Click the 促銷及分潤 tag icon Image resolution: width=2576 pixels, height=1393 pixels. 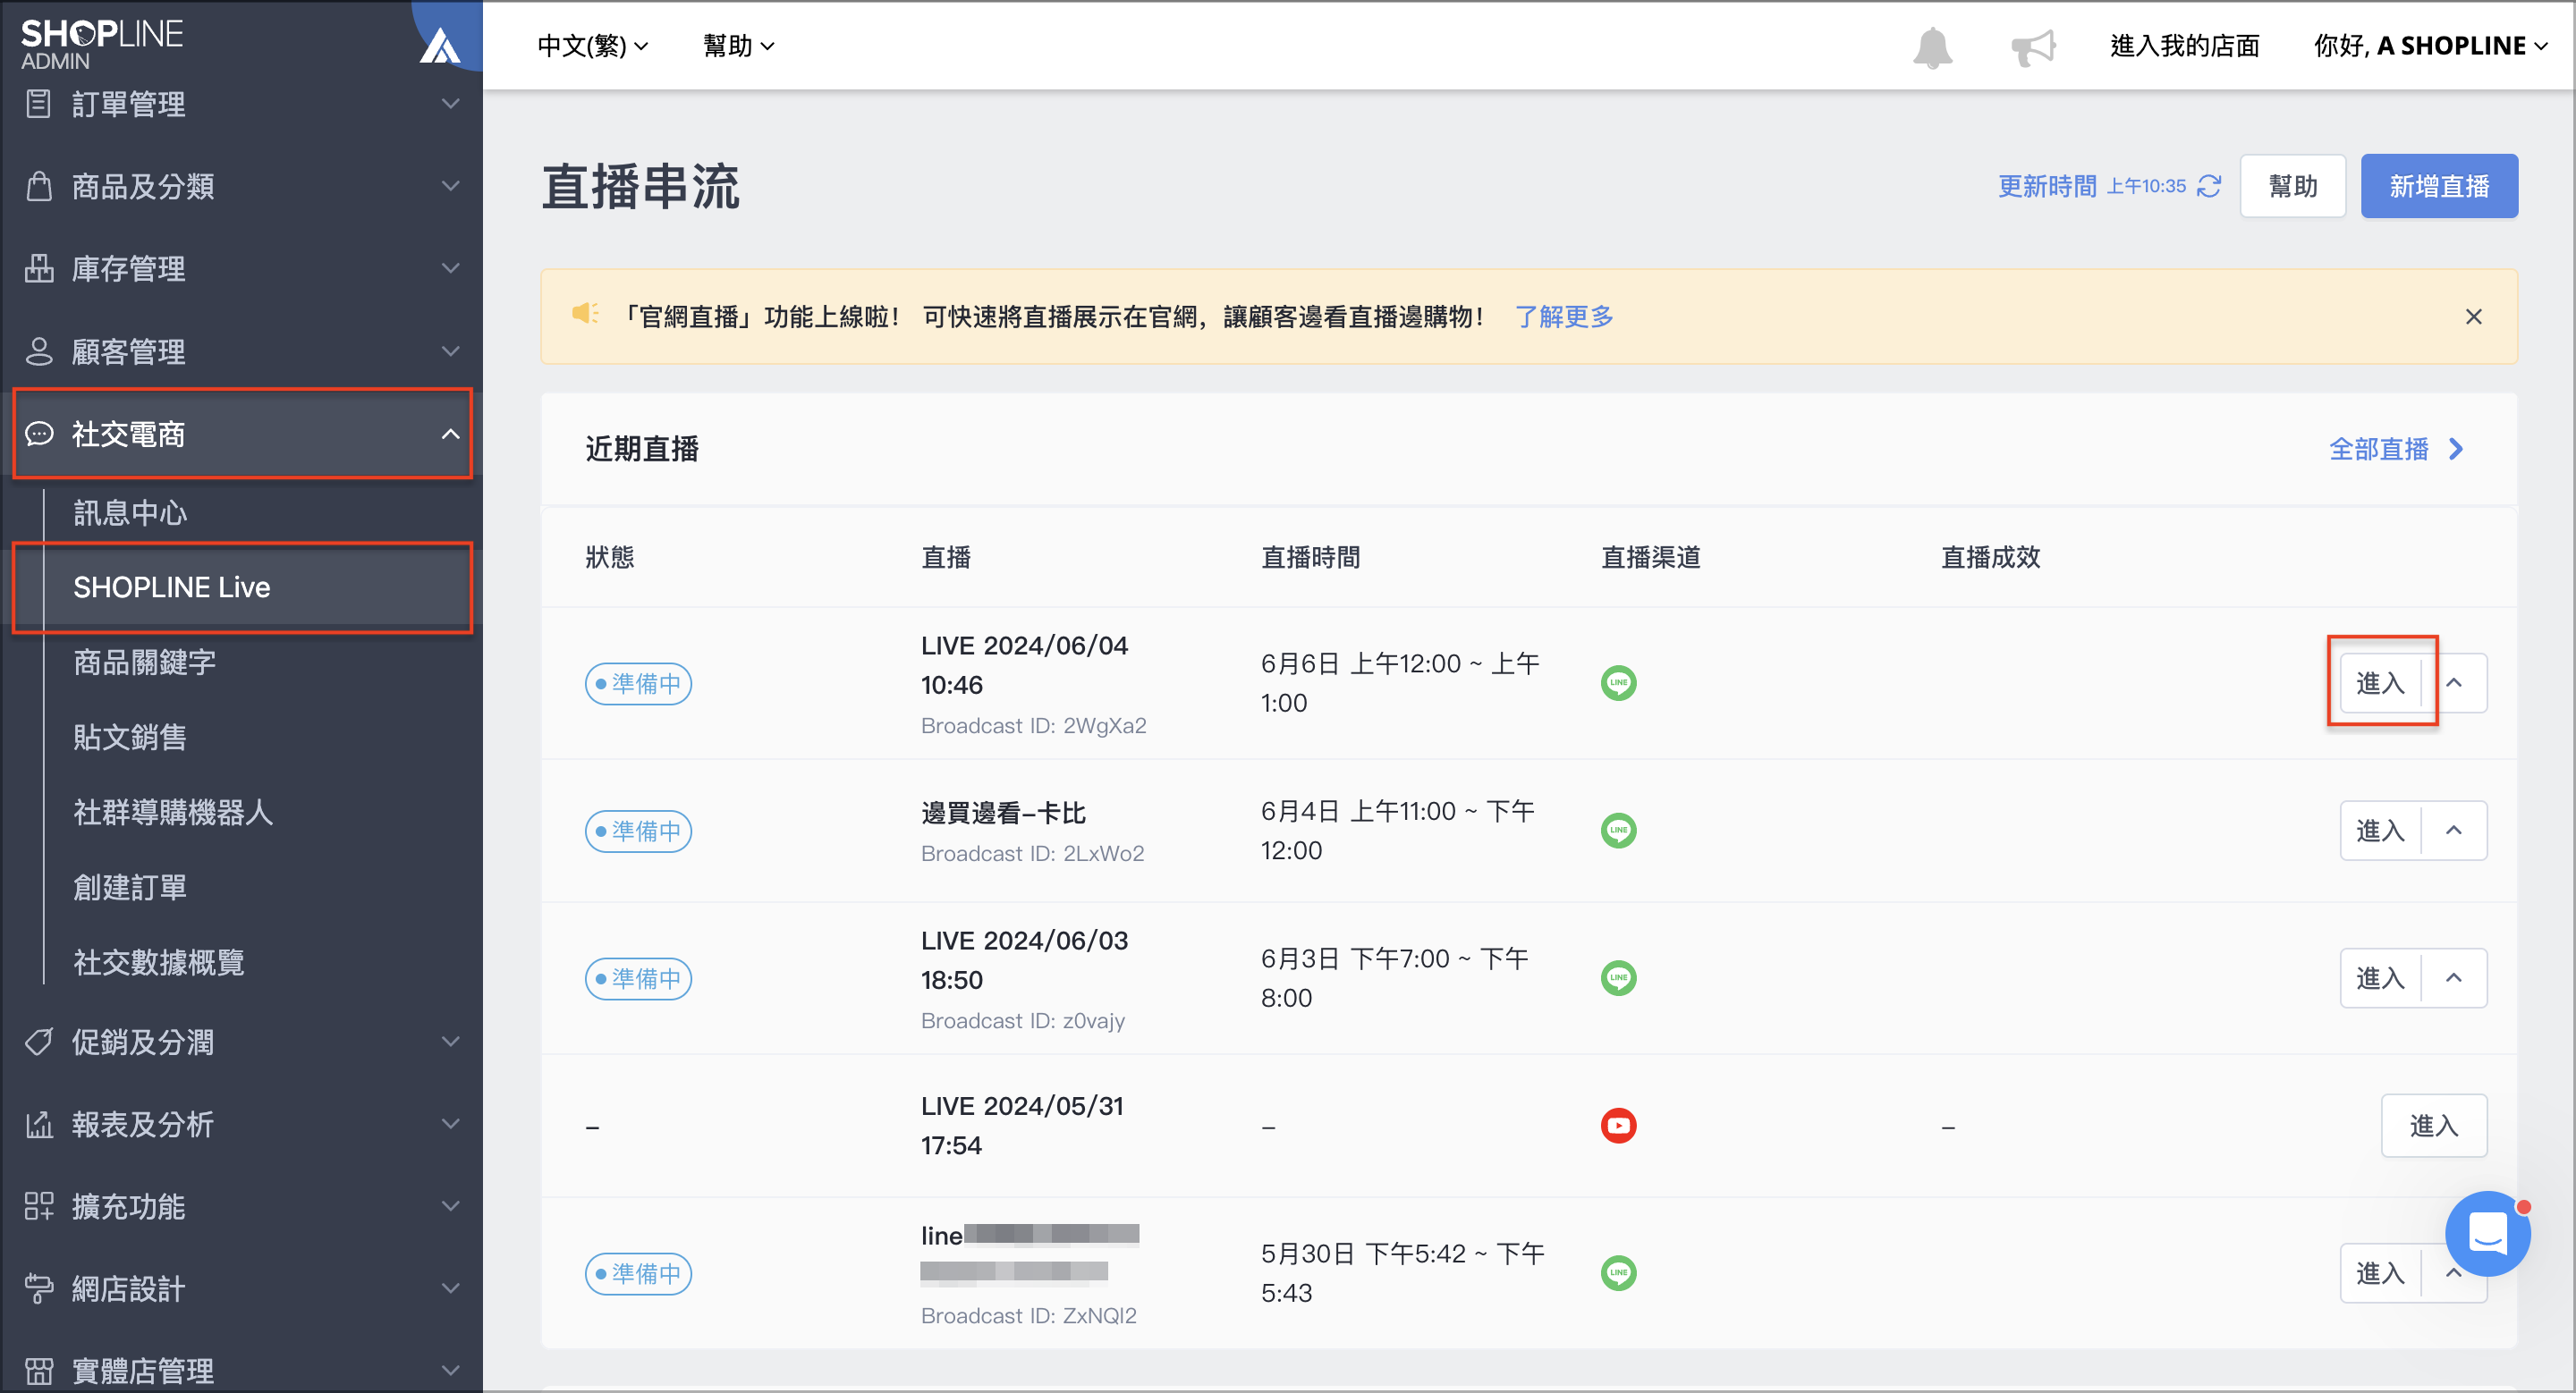click(x=38, y=1042)
